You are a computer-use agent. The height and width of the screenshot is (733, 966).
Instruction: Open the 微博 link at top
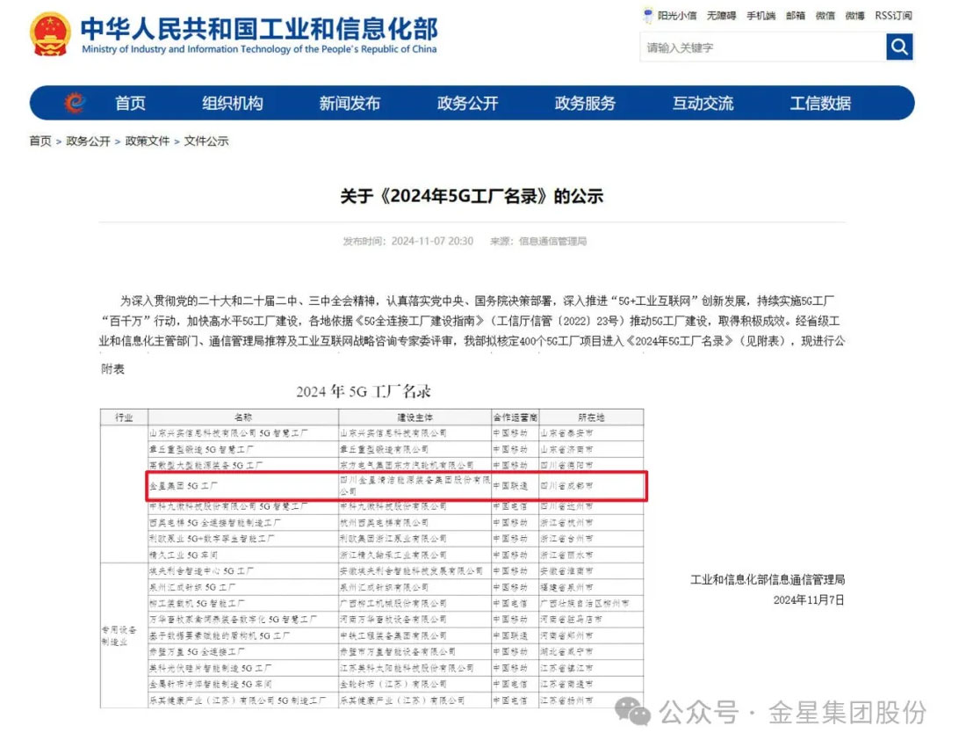pos(854,16)
